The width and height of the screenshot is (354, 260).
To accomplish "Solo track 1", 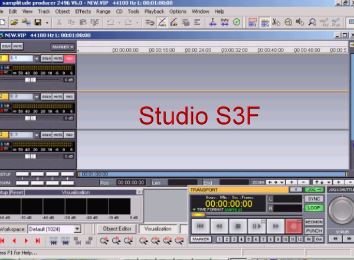I will 46,58.
